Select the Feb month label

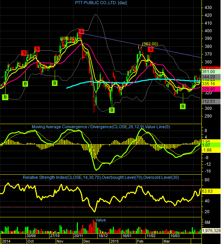click(x=140, y=241)
